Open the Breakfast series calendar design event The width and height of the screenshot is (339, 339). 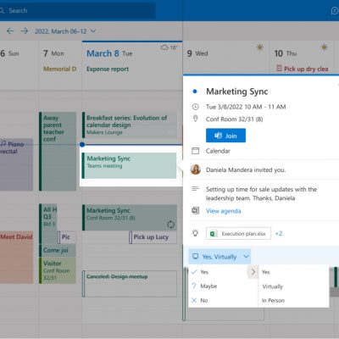click(130, 125)
